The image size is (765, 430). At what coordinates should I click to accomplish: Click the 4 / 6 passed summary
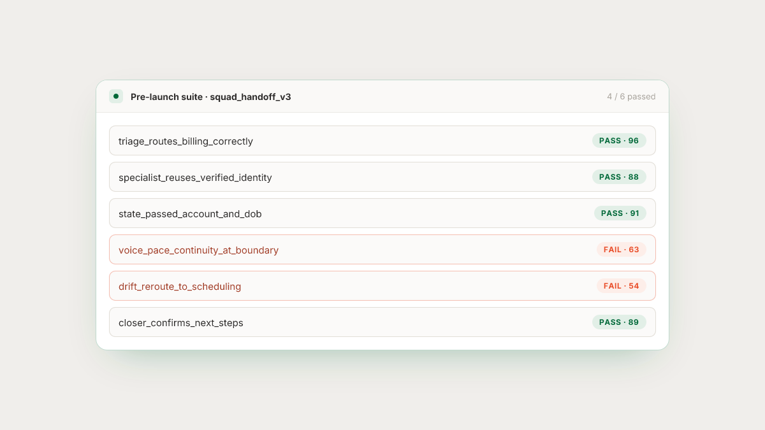pos(631,97)
